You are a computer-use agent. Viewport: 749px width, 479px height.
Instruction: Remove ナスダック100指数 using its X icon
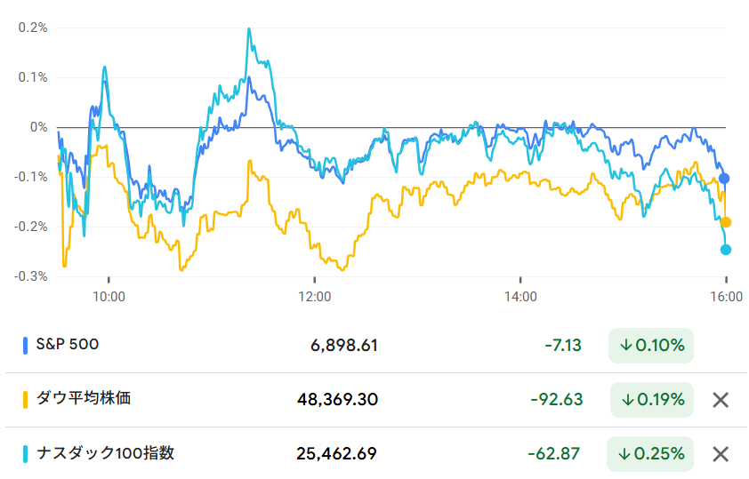(x=721, y=454)
